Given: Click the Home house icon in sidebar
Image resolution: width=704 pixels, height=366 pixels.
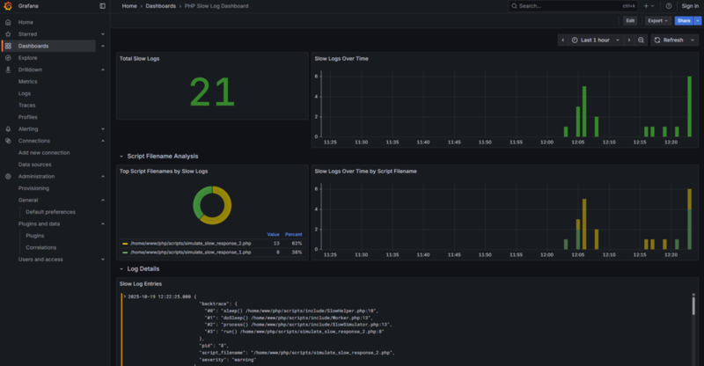Looking at the screenshot, I should point(8,22).
